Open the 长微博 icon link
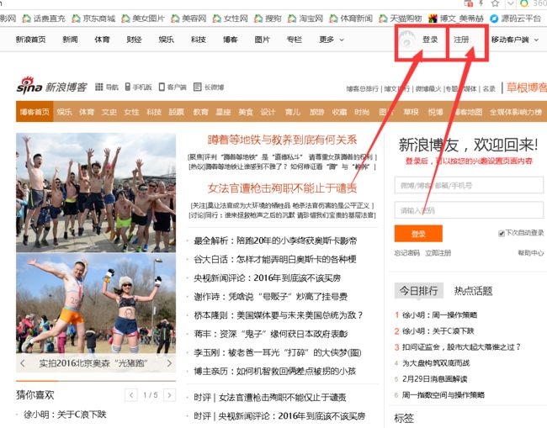The width and height of the screenshot is (547, 428). [x=209, y=87]
